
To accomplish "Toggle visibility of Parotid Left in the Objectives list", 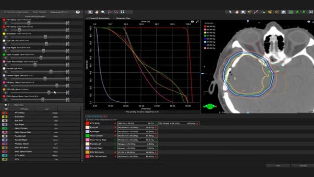I will coord(5,136).
